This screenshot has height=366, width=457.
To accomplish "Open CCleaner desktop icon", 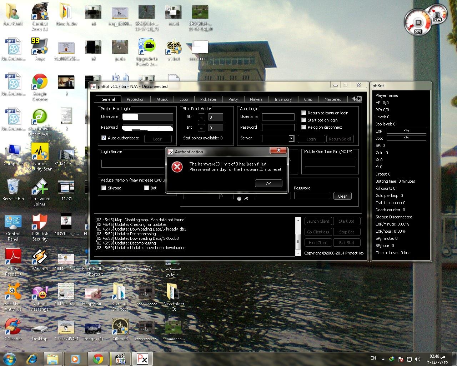I will (x=13, y=330).
